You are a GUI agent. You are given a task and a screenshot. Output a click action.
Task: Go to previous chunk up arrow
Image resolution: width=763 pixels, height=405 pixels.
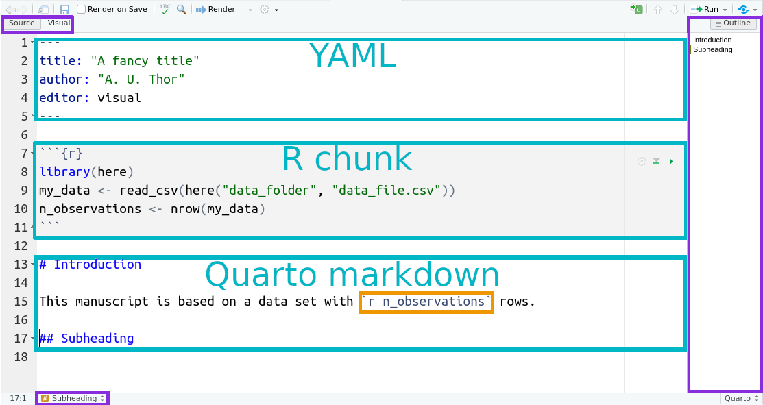click(x=658, y=9)
